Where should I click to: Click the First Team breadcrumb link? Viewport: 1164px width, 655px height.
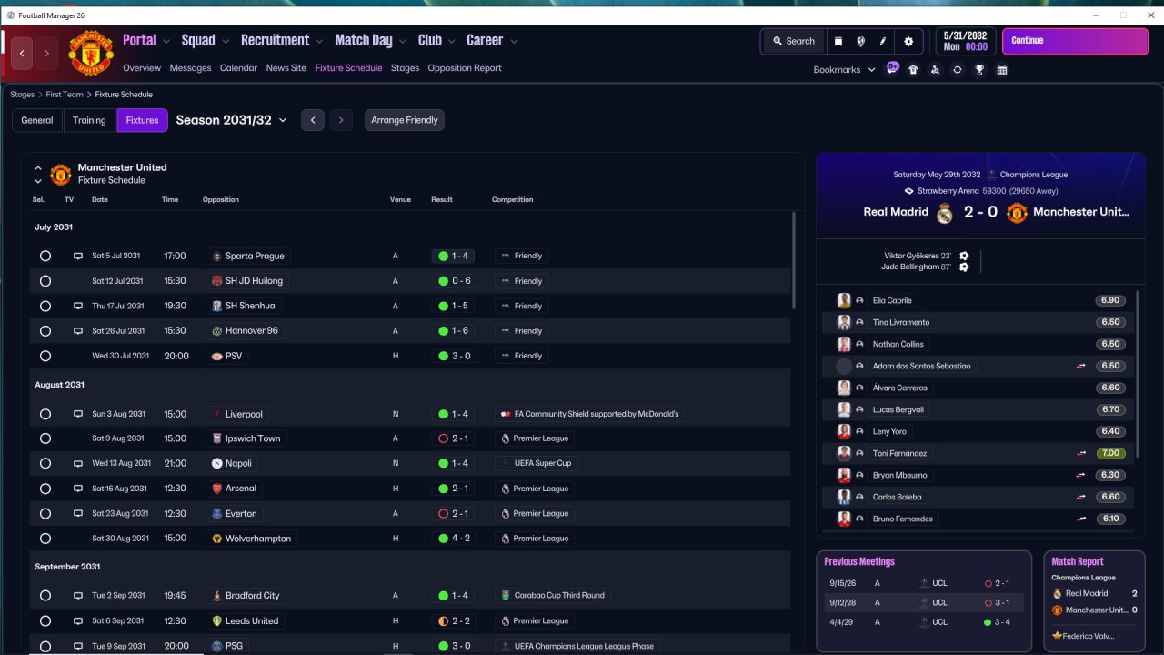(63, 95)
